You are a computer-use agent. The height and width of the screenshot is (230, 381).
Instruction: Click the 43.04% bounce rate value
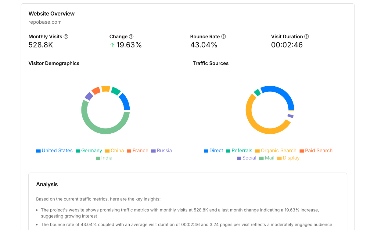[204, 45]
